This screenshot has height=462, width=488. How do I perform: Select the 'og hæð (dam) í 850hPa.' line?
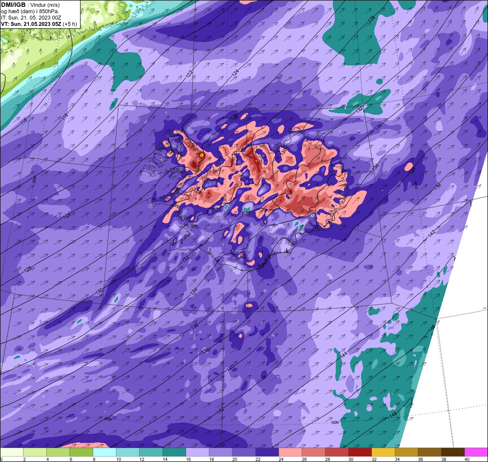(x=30, y=11)
